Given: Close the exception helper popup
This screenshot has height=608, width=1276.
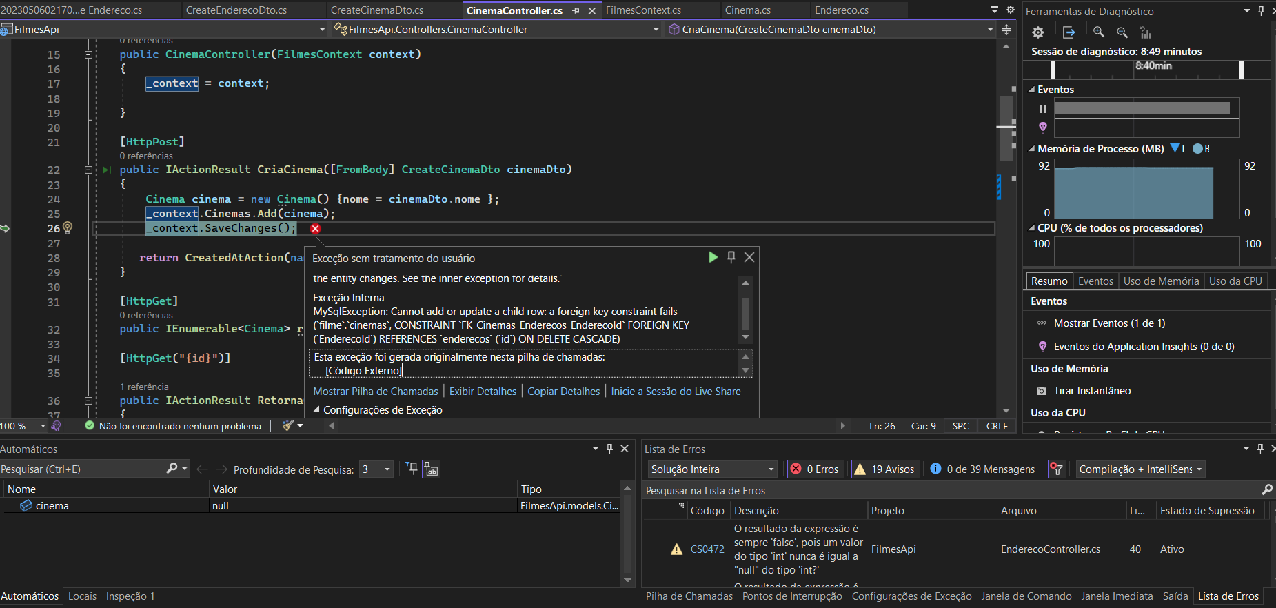Looking at the screenshot, I should point(749,257).
